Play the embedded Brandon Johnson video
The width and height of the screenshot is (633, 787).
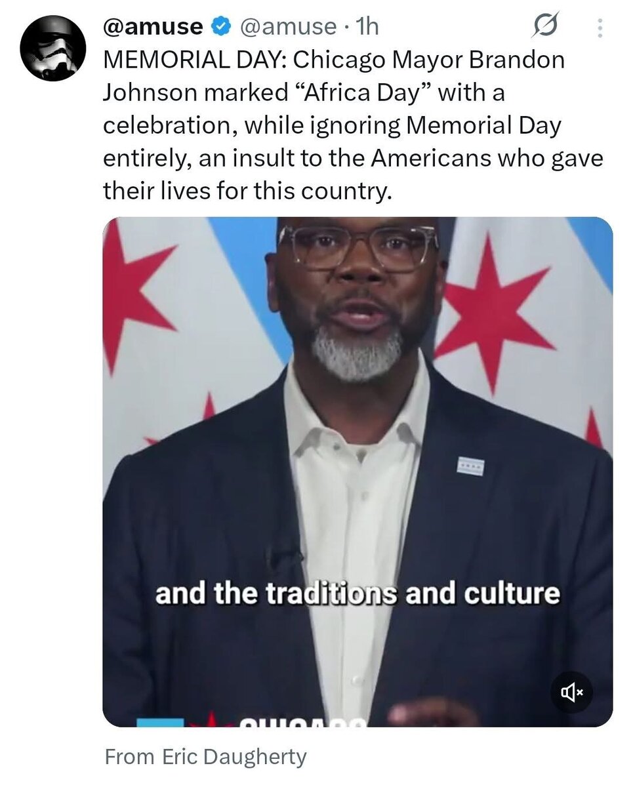(357, 472)
